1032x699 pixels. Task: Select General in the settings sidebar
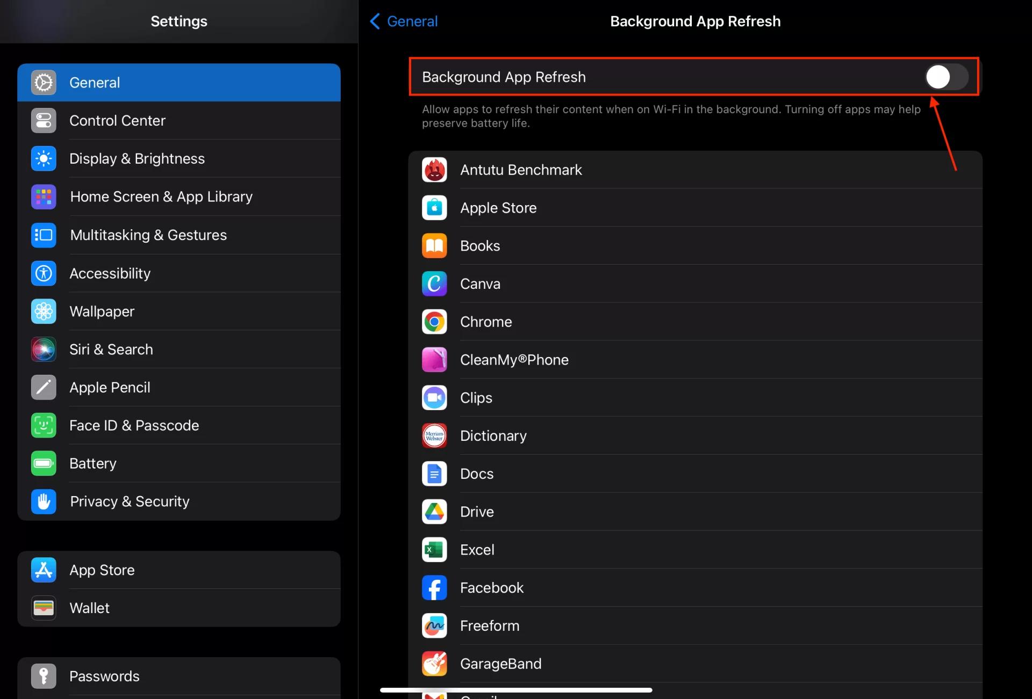(179, 83)
